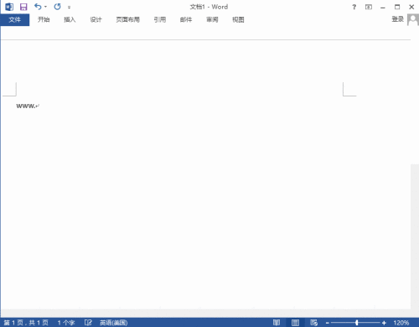Click the zoom slider handle

click(x=357, y=323)
